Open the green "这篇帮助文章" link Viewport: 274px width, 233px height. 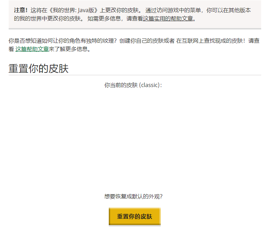click(32, 49)
